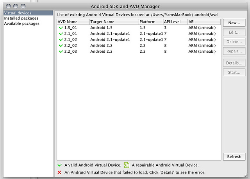Screen dimensions: 250x179
Task: Click the valid device legend checkmark icon
Action: (60, 165)
